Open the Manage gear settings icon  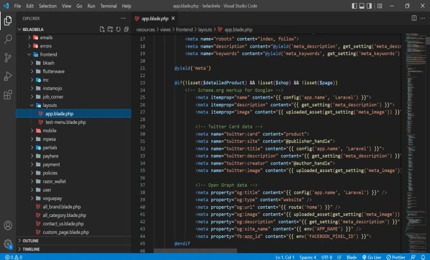point(8,244)
